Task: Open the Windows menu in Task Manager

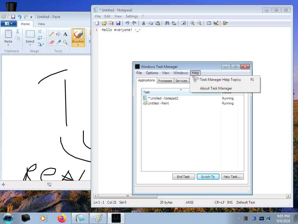Action: click(180, 73)
